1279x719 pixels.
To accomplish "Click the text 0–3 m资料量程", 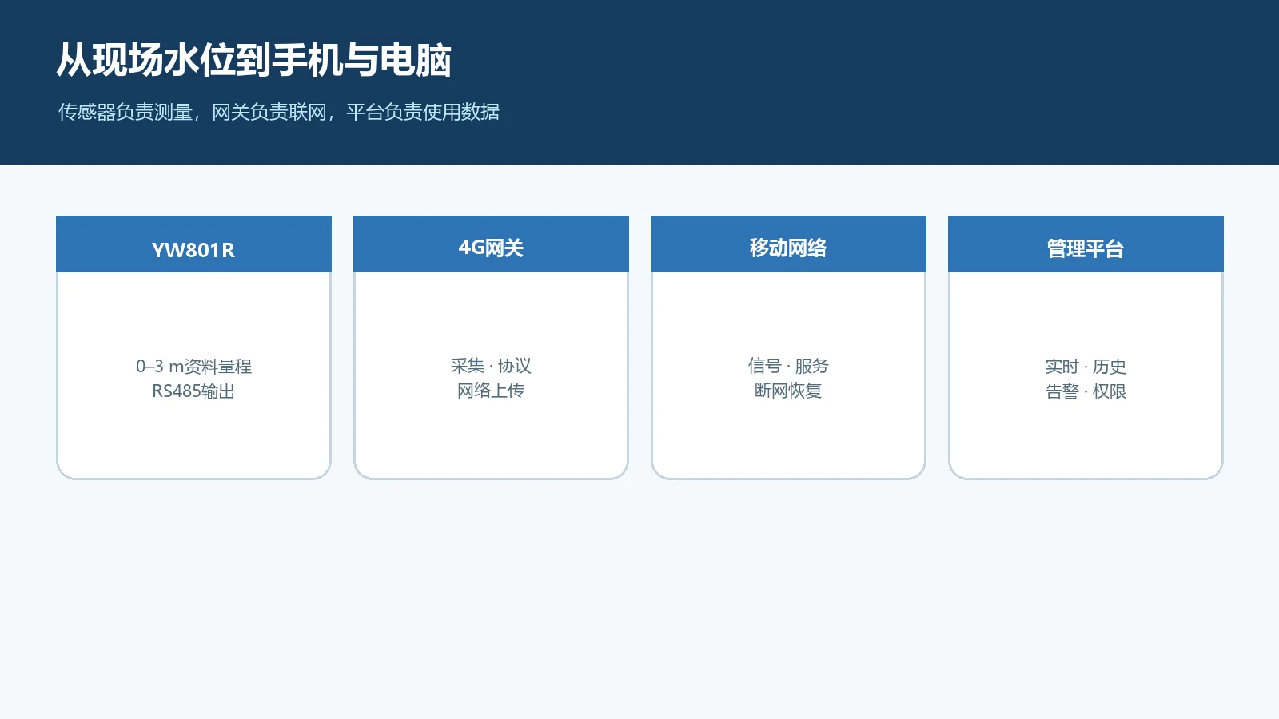I will (x=193, y=367).
